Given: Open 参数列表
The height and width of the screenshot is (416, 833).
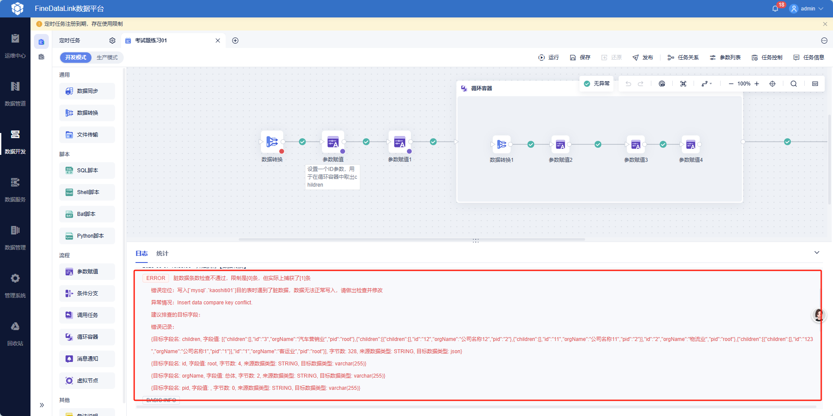Looking at the screenshot, I should click(x=725, y=58).
